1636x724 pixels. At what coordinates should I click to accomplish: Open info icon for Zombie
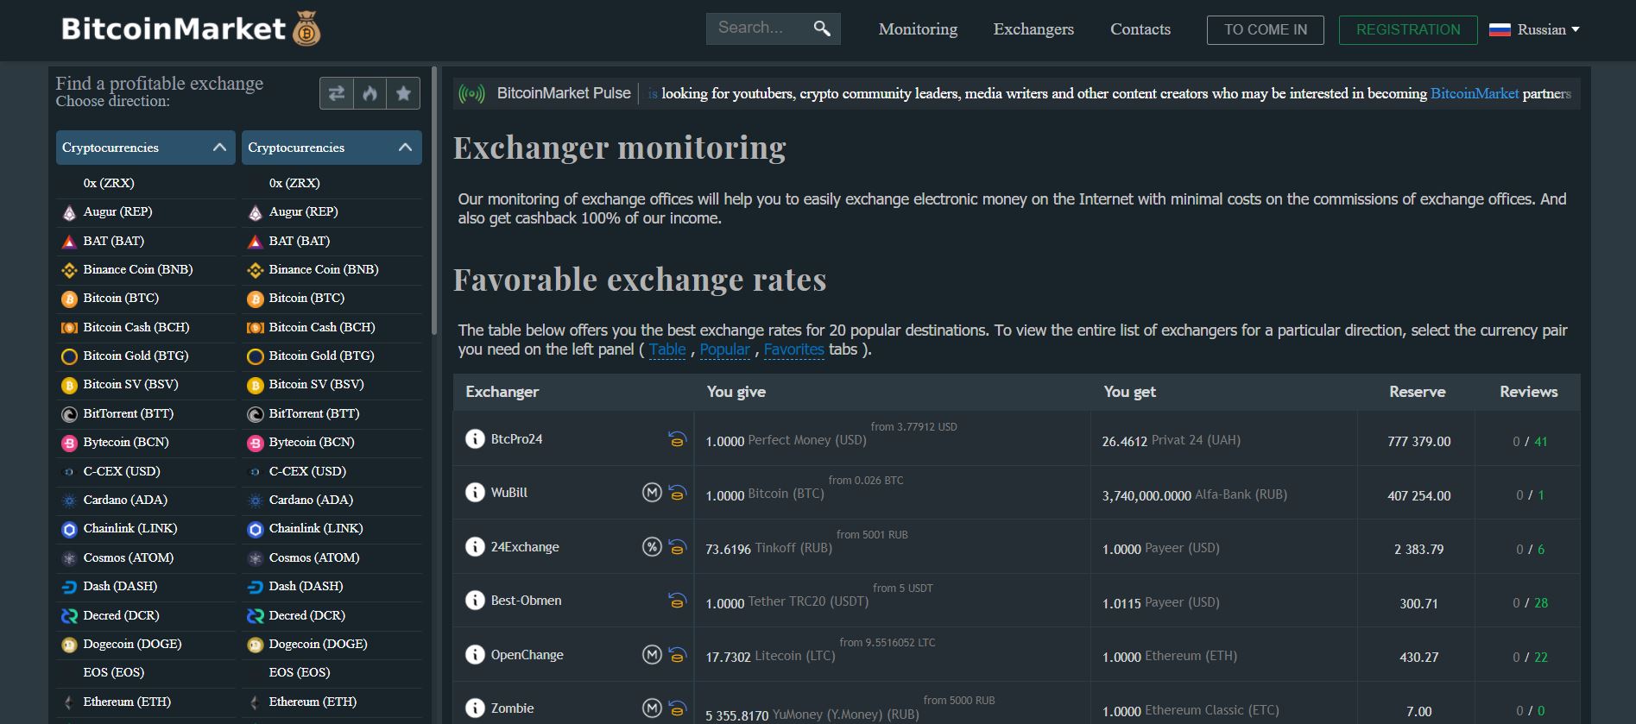[x=475, y=708]
